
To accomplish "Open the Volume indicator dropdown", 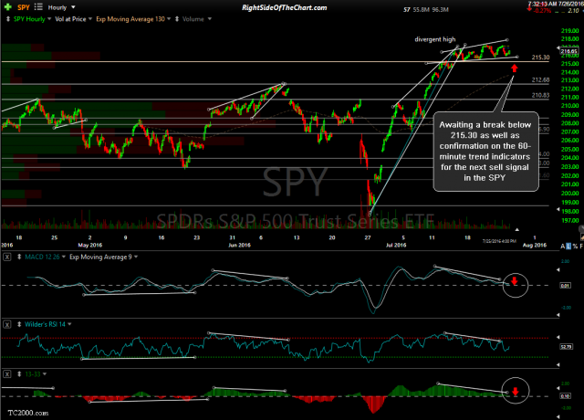I will click(x=210, y=18).
